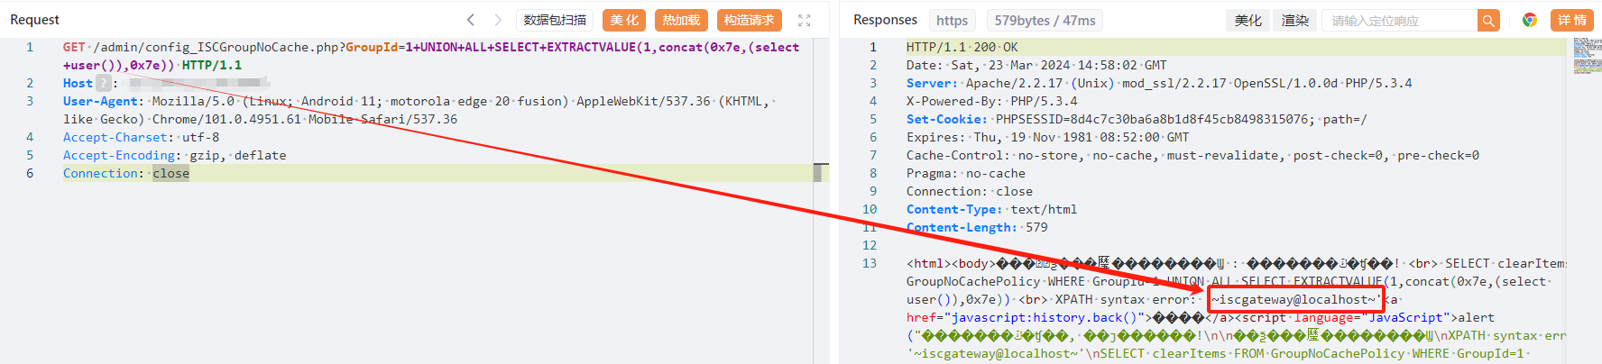This screenshot has height=364, width=1602.
Task: Click the question mark icon beside Host
Action: tap(104, 83)
